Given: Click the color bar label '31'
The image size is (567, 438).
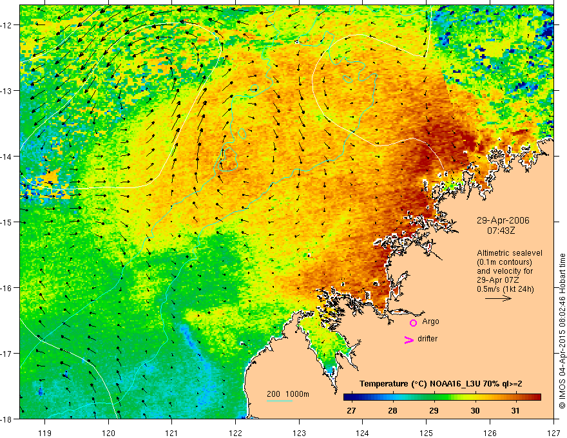Looking at the screenshot, I should click(515, 410).
